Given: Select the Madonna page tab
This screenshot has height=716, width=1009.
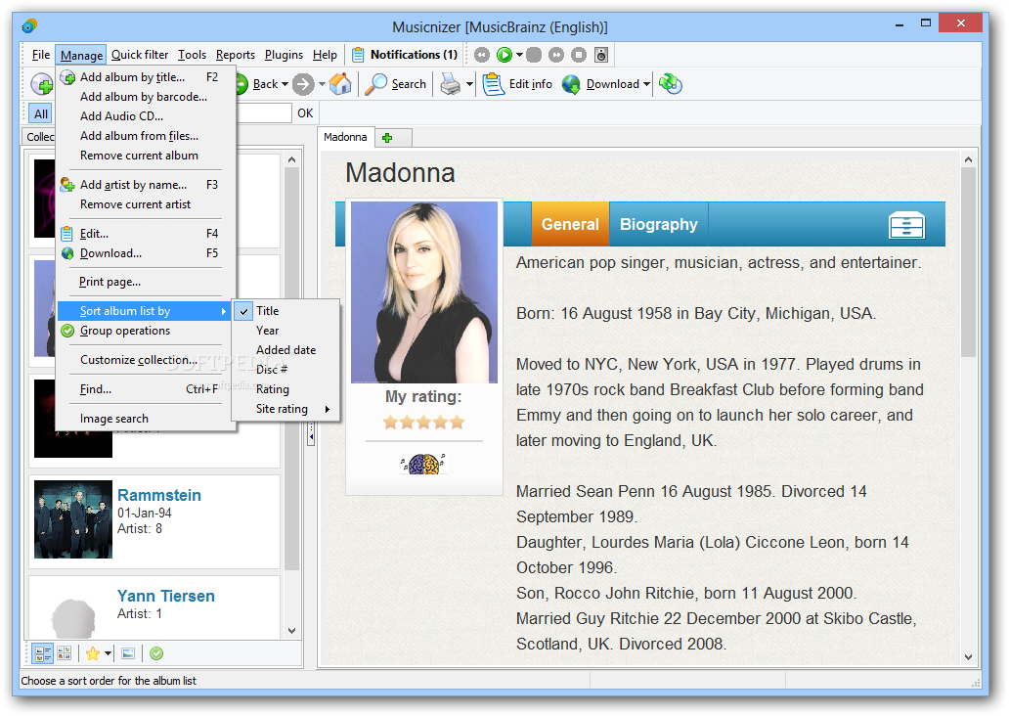Looking at the screenshot, I should [x=345, y=137].
